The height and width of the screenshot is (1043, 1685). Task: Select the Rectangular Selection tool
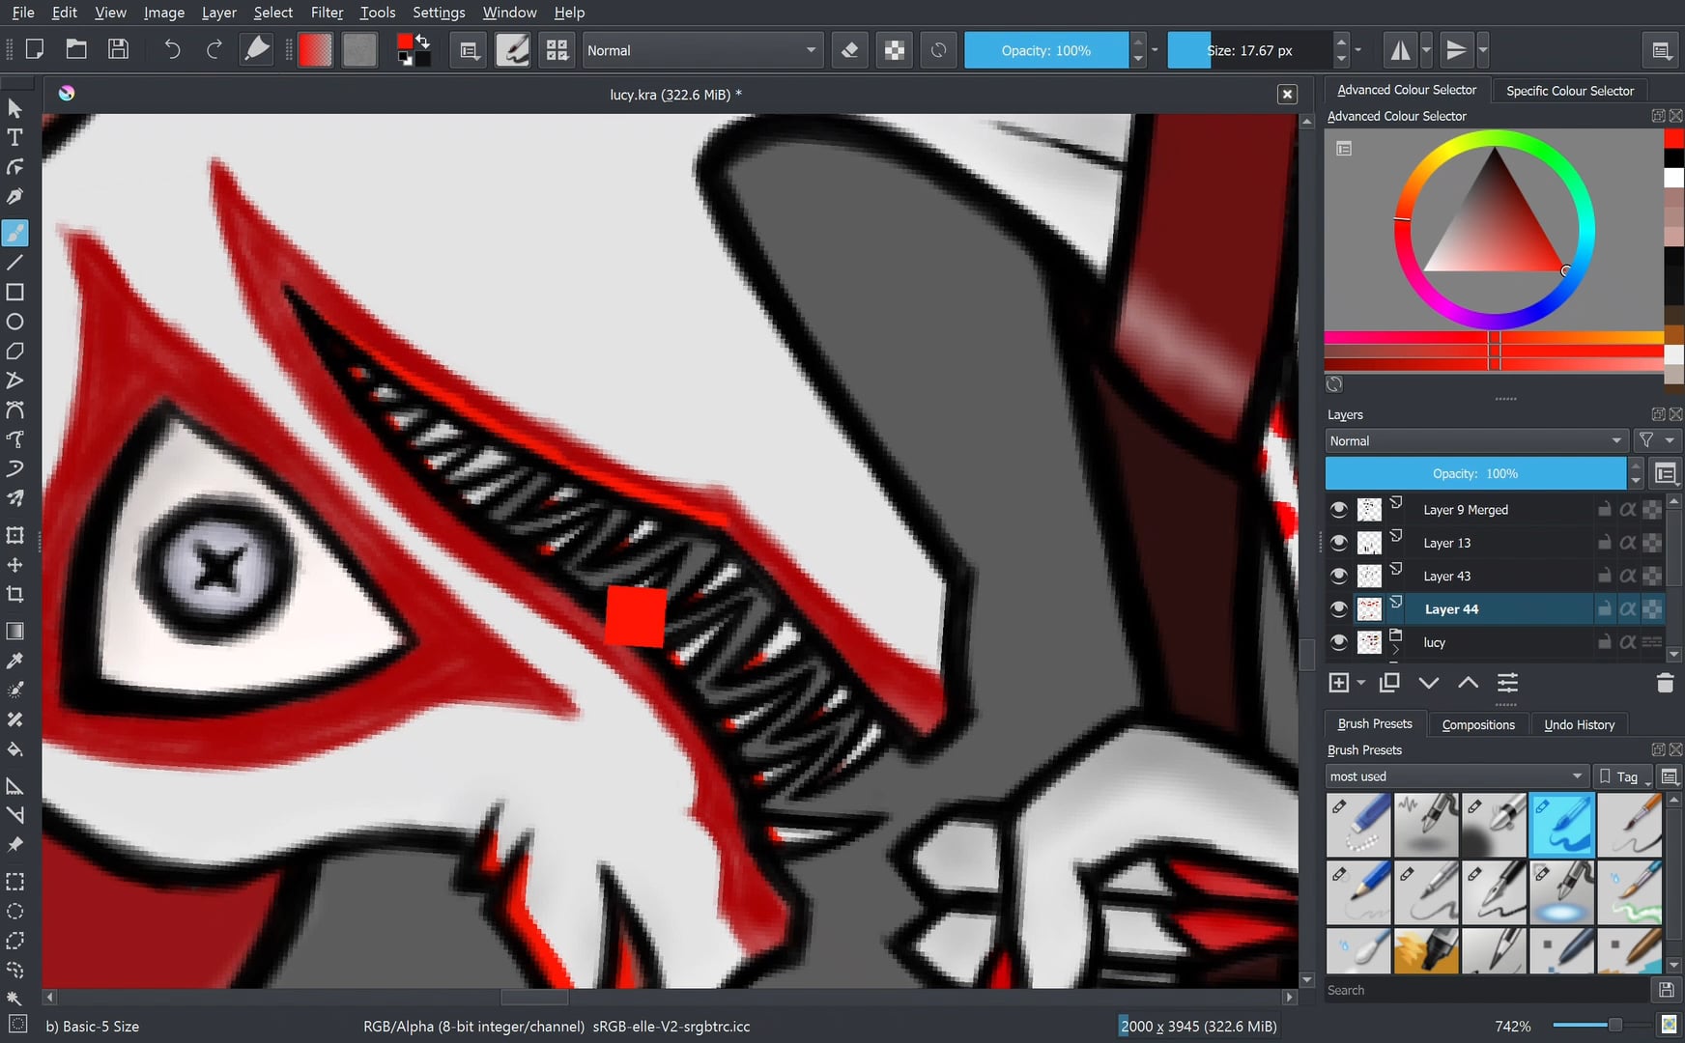click(15, 882)
